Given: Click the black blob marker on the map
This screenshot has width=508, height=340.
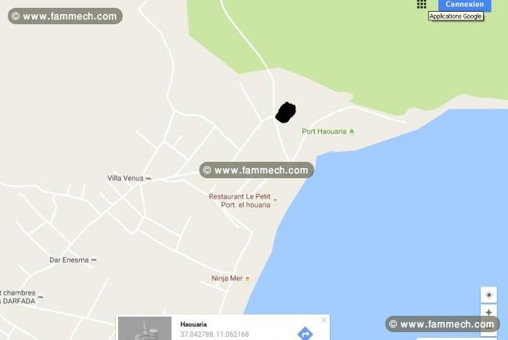Looking at the screenshot, I should [285, 113].
